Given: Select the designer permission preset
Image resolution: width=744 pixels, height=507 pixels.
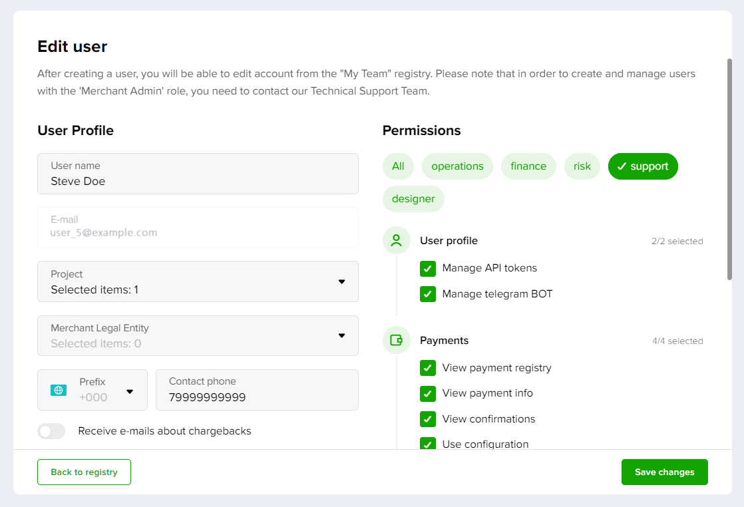Looking at the screenshot, I should tap(413, 199).
